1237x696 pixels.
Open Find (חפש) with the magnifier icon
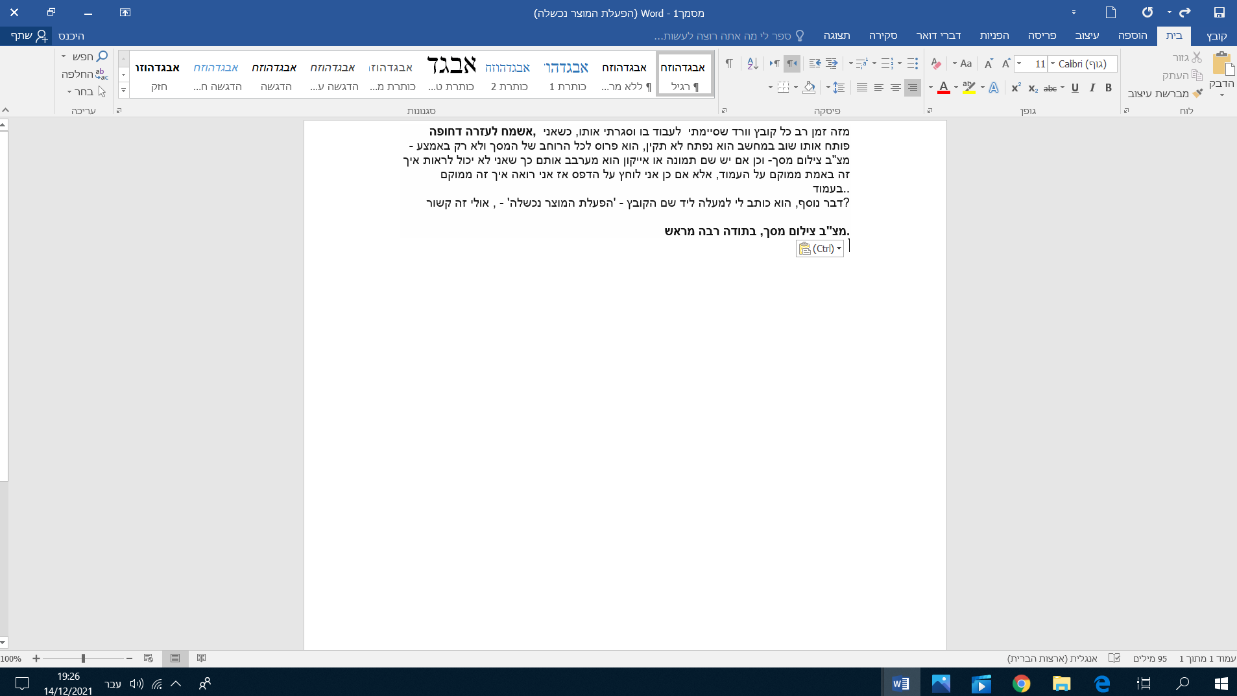[102, 56]
